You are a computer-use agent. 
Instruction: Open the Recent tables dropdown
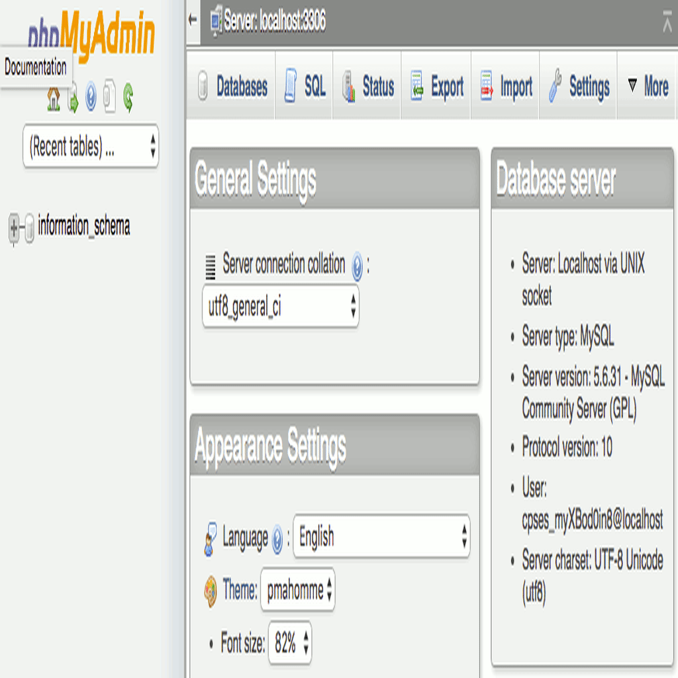click(x=91, y=146)
